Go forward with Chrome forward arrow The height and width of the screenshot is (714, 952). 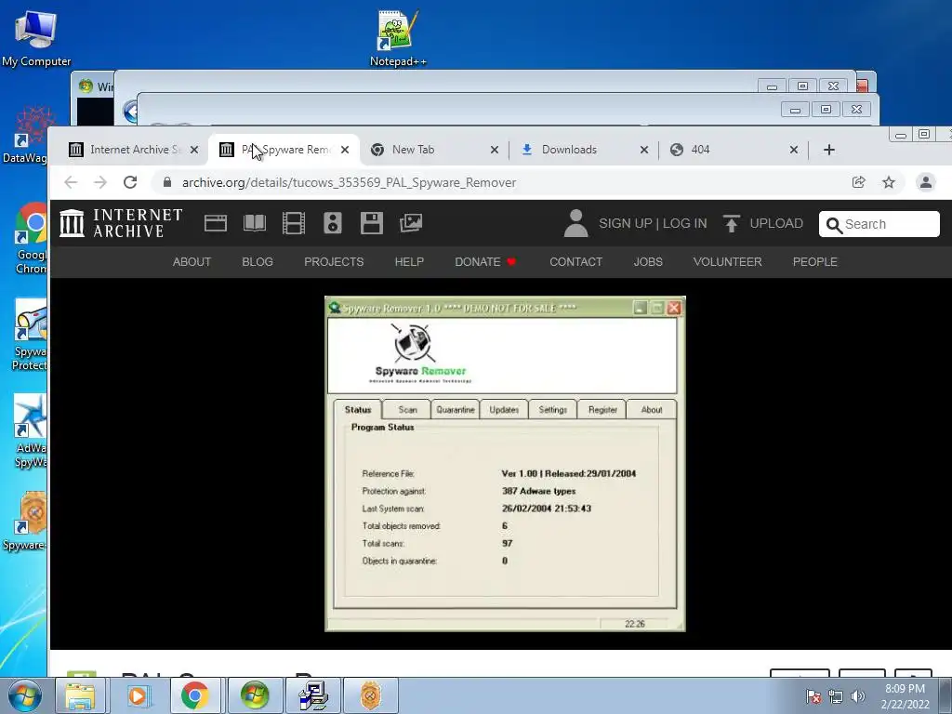coord(100,182)
